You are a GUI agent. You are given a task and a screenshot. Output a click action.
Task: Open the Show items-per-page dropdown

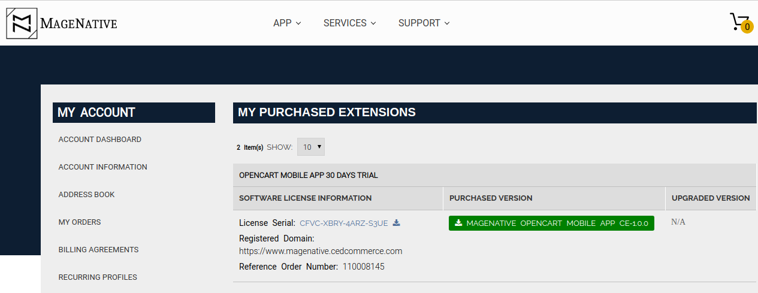tap(311, 147)
